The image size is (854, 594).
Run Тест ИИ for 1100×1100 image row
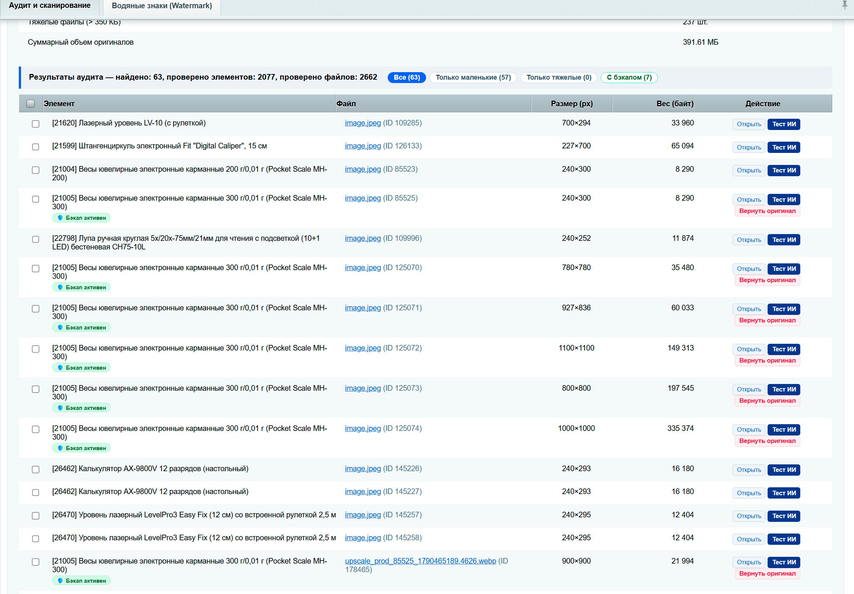point(784,349)
